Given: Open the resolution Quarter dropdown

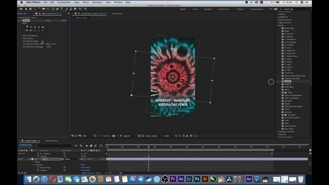Looking at the screenshot, I should tap(130, 136).
